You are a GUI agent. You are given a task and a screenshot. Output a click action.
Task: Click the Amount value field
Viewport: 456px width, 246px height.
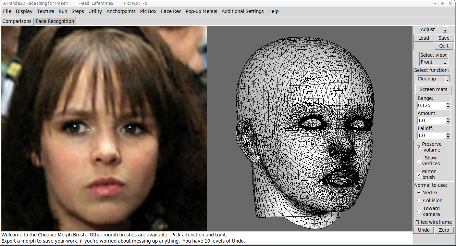[431, 120]
